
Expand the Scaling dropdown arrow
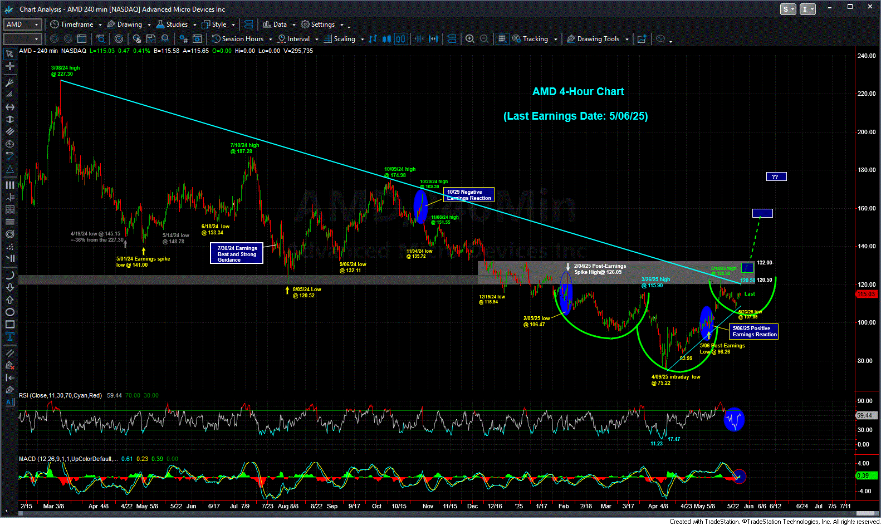(363, 39)
